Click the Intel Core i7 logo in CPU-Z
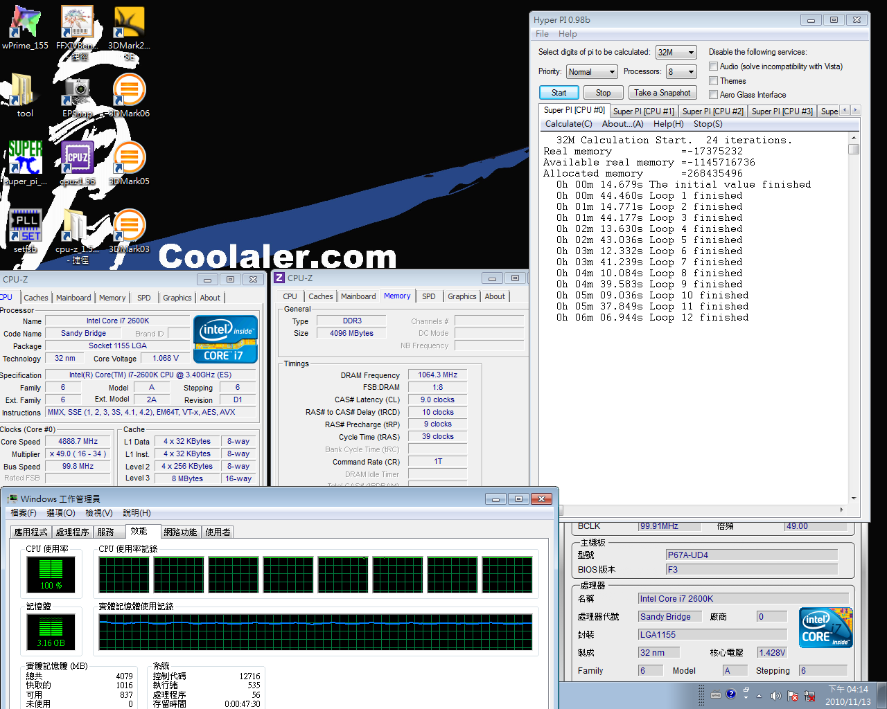Image resolution: width=887 pixels, height=709 pixels. (225, 339)
